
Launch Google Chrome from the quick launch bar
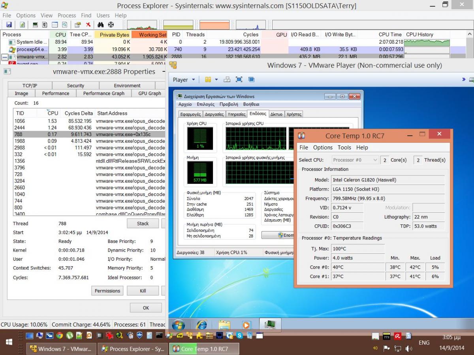click(59, 336)
